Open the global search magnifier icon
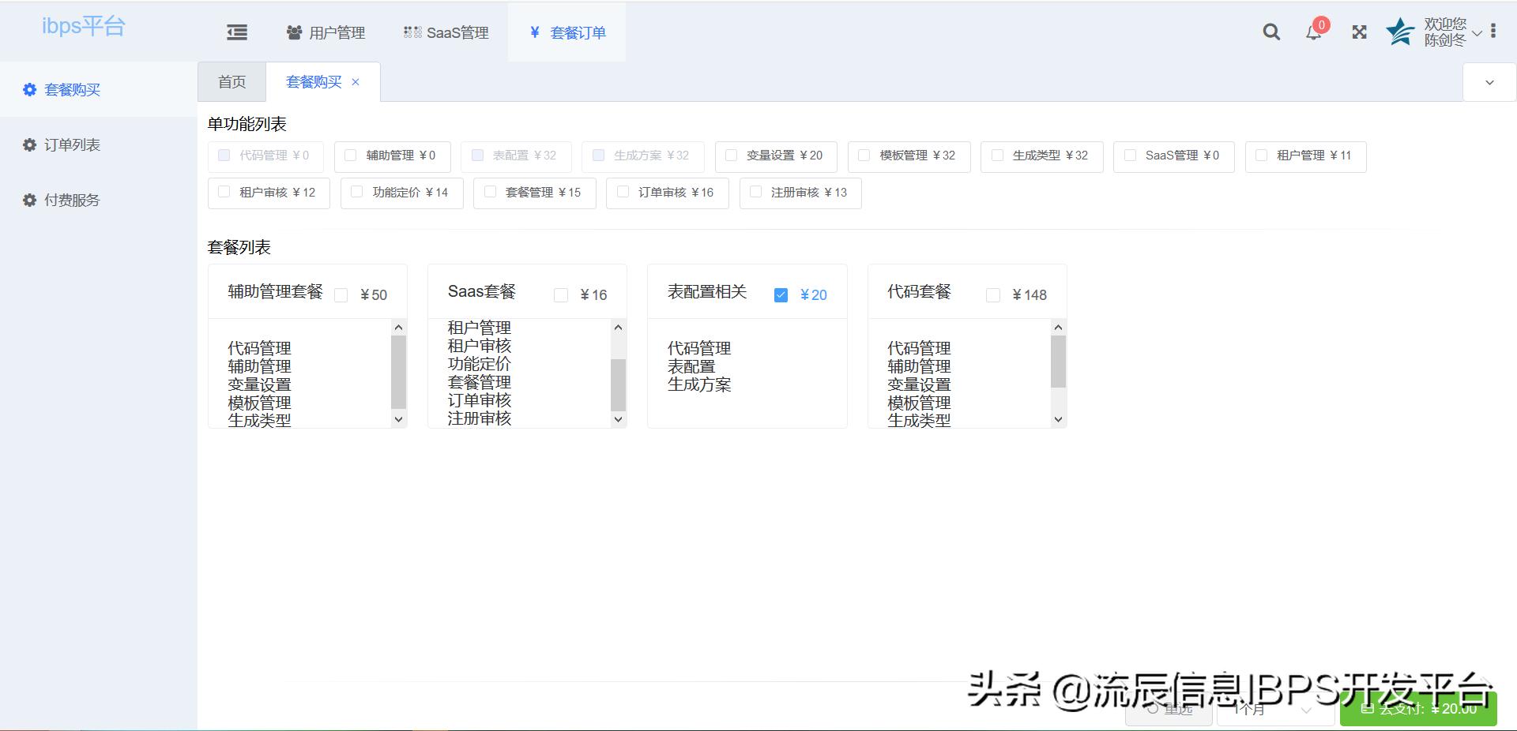This screenshot has width=1517, height=731. point(1270,32)
